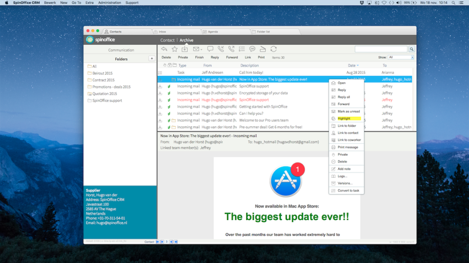Go to first contact navigation arrow

tap(158, 242)
